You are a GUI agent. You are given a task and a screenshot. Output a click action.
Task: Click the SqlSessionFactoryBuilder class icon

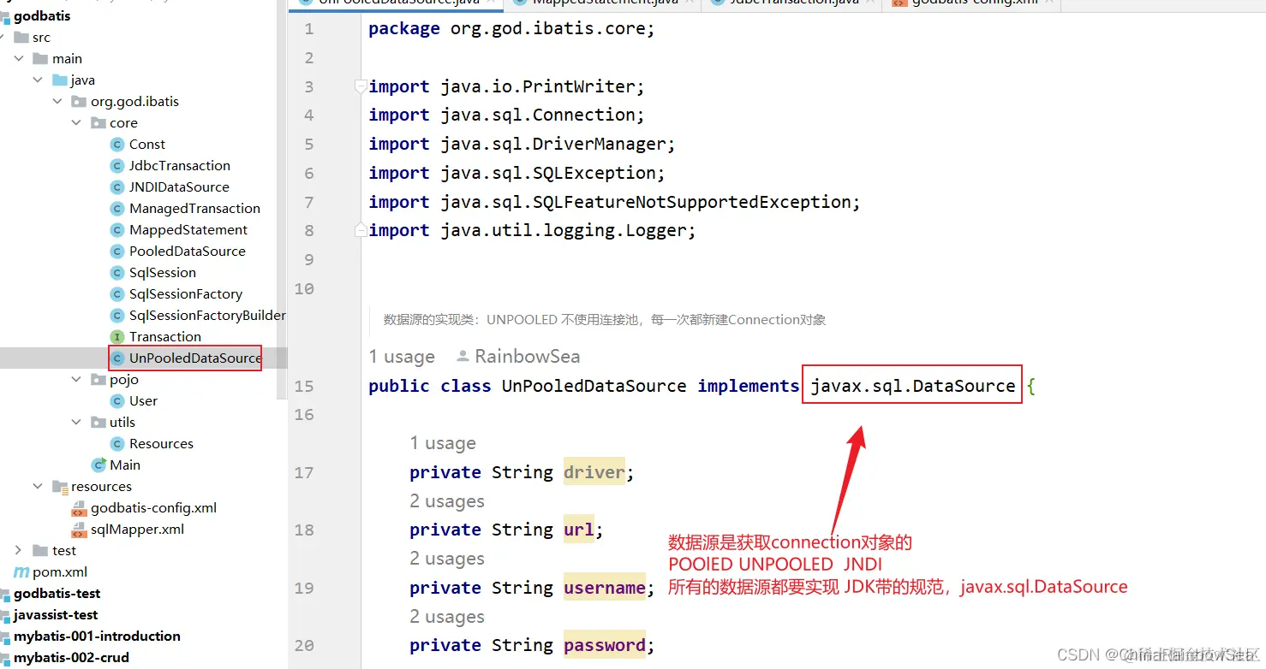pyautogui.click(x=117, y=316)
